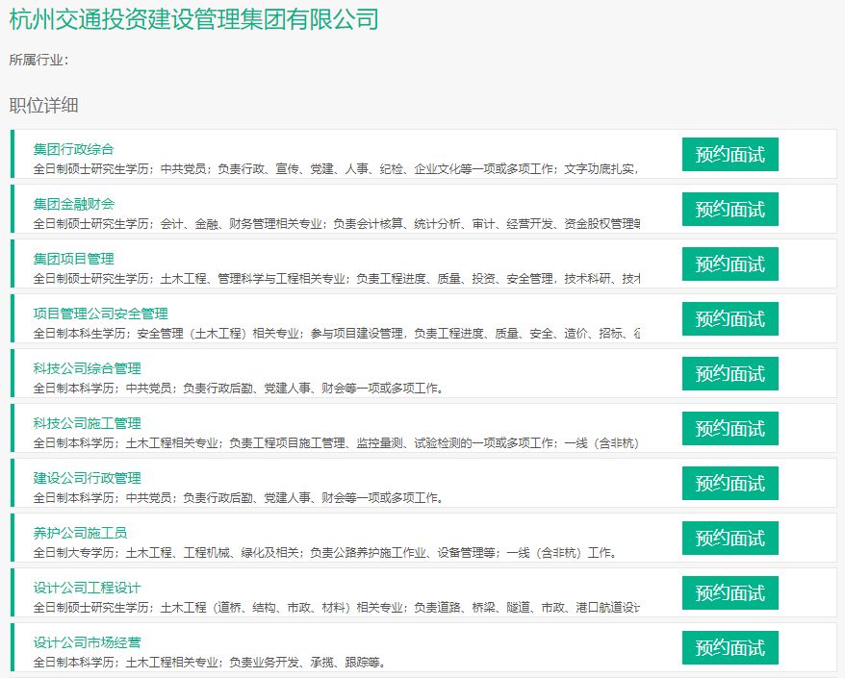Click description mentioning 监控量测、试验检测
Viewport: 845px width, 678px height.
pos(336,443)
